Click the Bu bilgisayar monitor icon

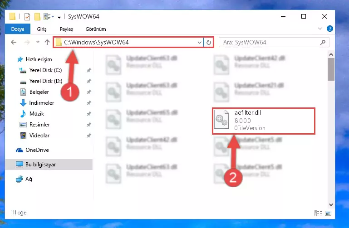[20, 165]
